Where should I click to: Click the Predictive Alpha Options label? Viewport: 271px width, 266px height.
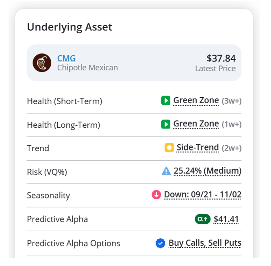point(74,243)
